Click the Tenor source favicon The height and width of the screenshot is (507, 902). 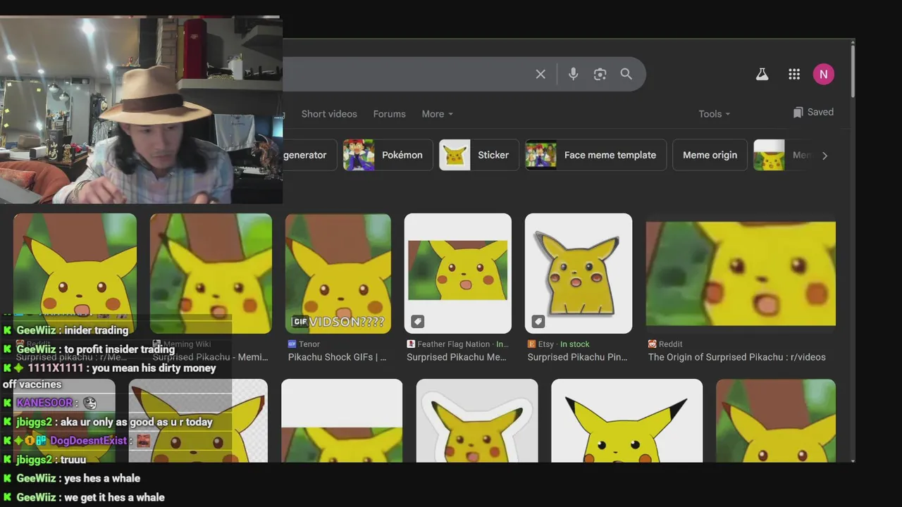[292, 344]
